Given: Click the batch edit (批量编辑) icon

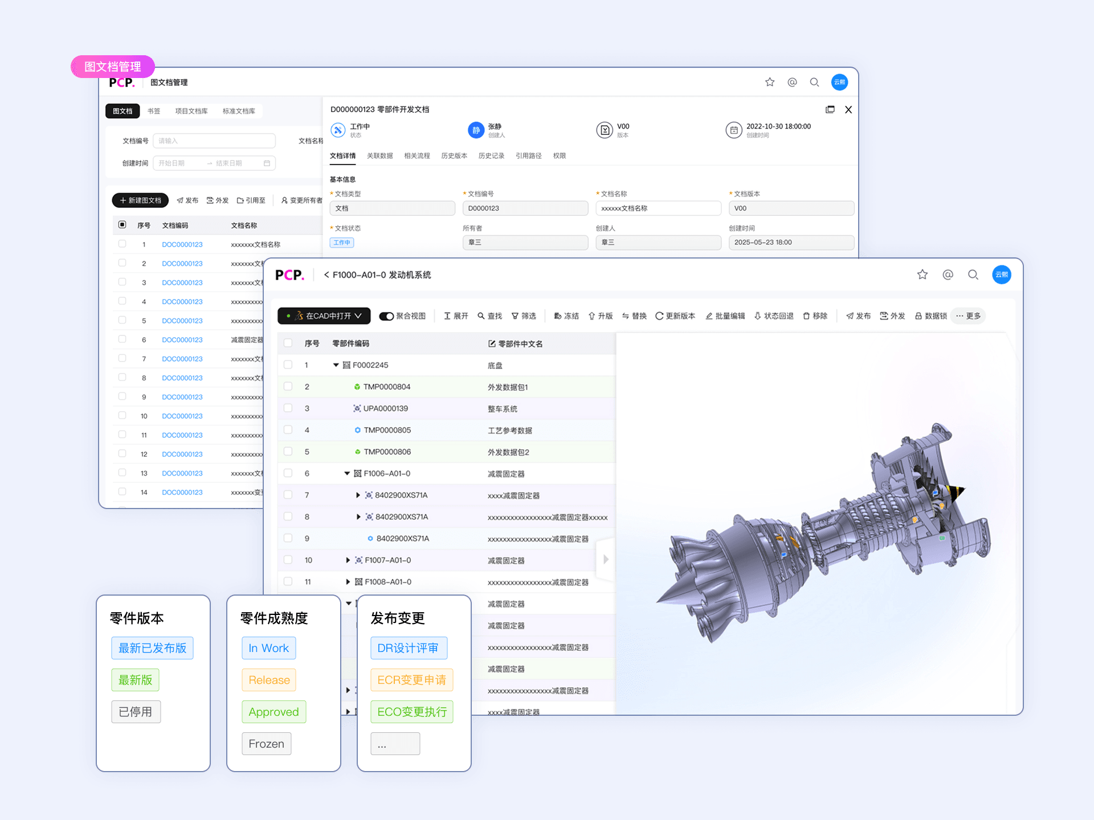Looking at the screenshot, I should pos(709,316).
